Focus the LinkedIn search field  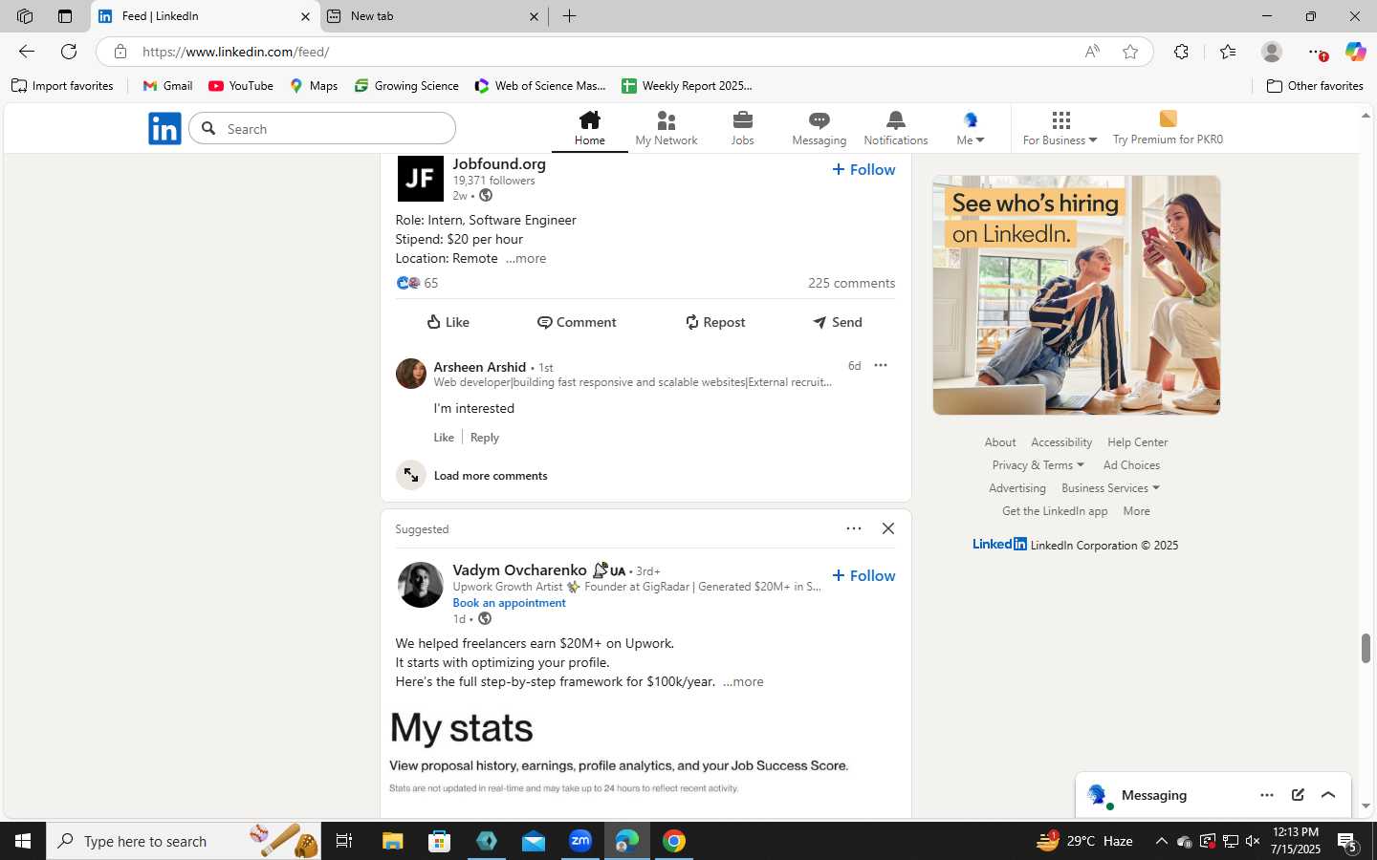point(322,128)
